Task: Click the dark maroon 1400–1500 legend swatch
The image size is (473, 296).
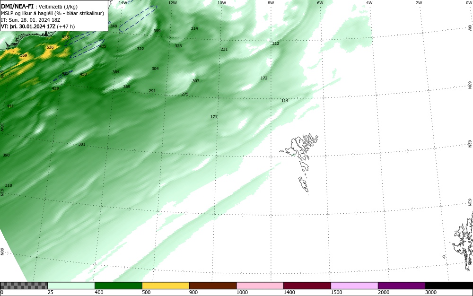Action: tap(307, 286)
